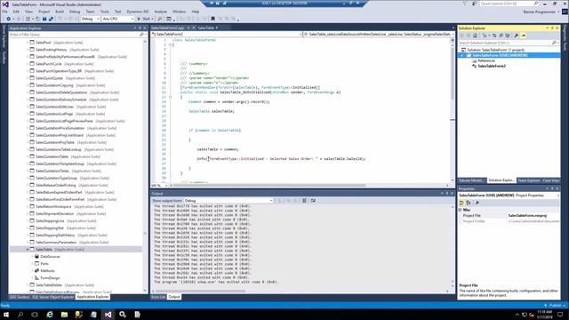Open the File menu
Viewport: 569px width, 320px height.
4,12
